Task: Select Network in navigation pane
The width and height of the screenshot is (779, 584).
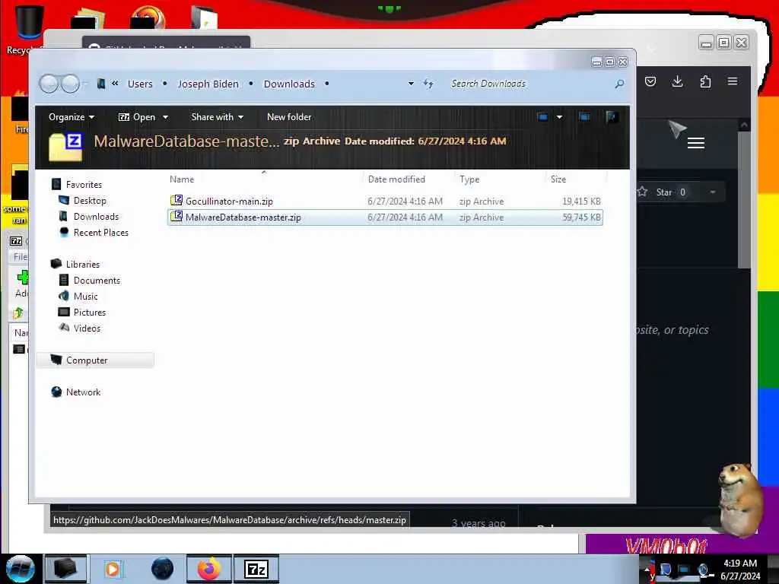Action: coord(83,392)
